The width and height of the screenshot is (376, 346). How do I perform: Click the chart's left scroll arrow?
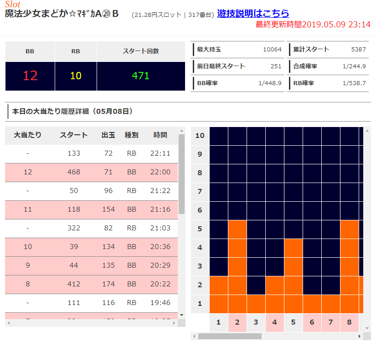(x=194, y=336)
